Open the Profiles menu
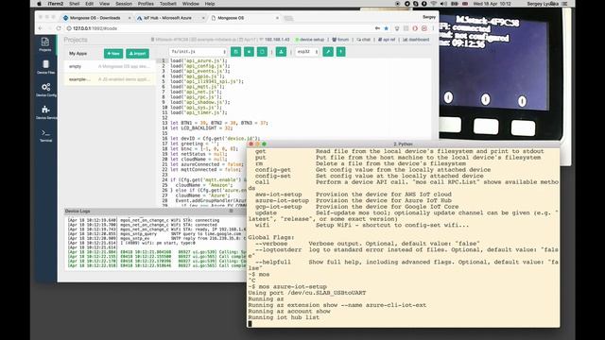Image resolution: width=605 pixels, height=340 pixels. 146,4
